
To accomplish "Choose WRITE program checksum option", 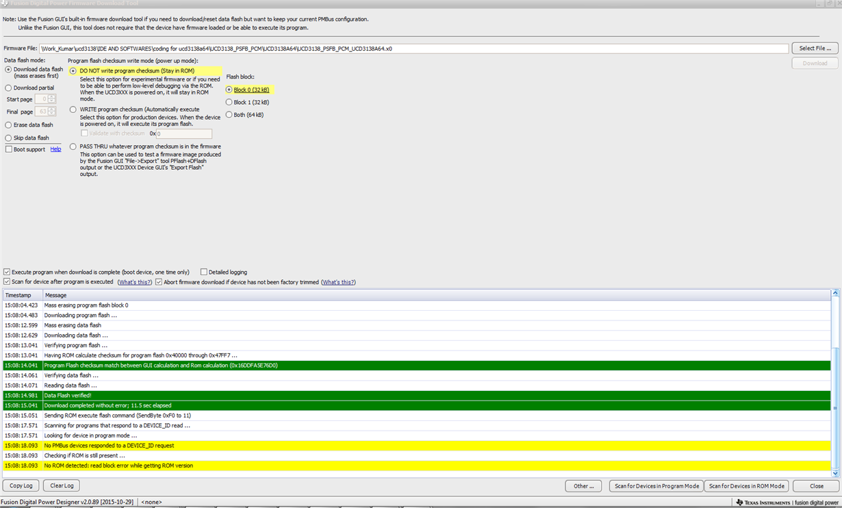I will 73,109.
